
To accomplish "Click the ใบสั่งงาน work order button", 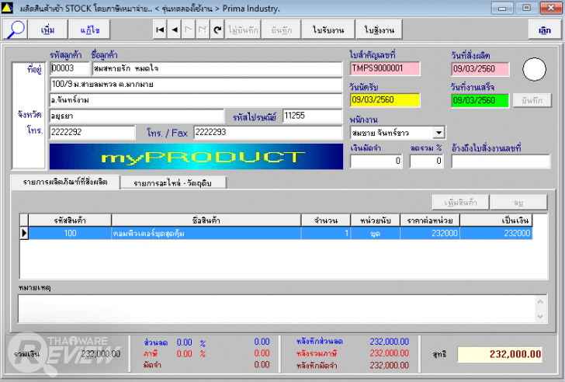I will pyautogui.click(x=379, y=30).
